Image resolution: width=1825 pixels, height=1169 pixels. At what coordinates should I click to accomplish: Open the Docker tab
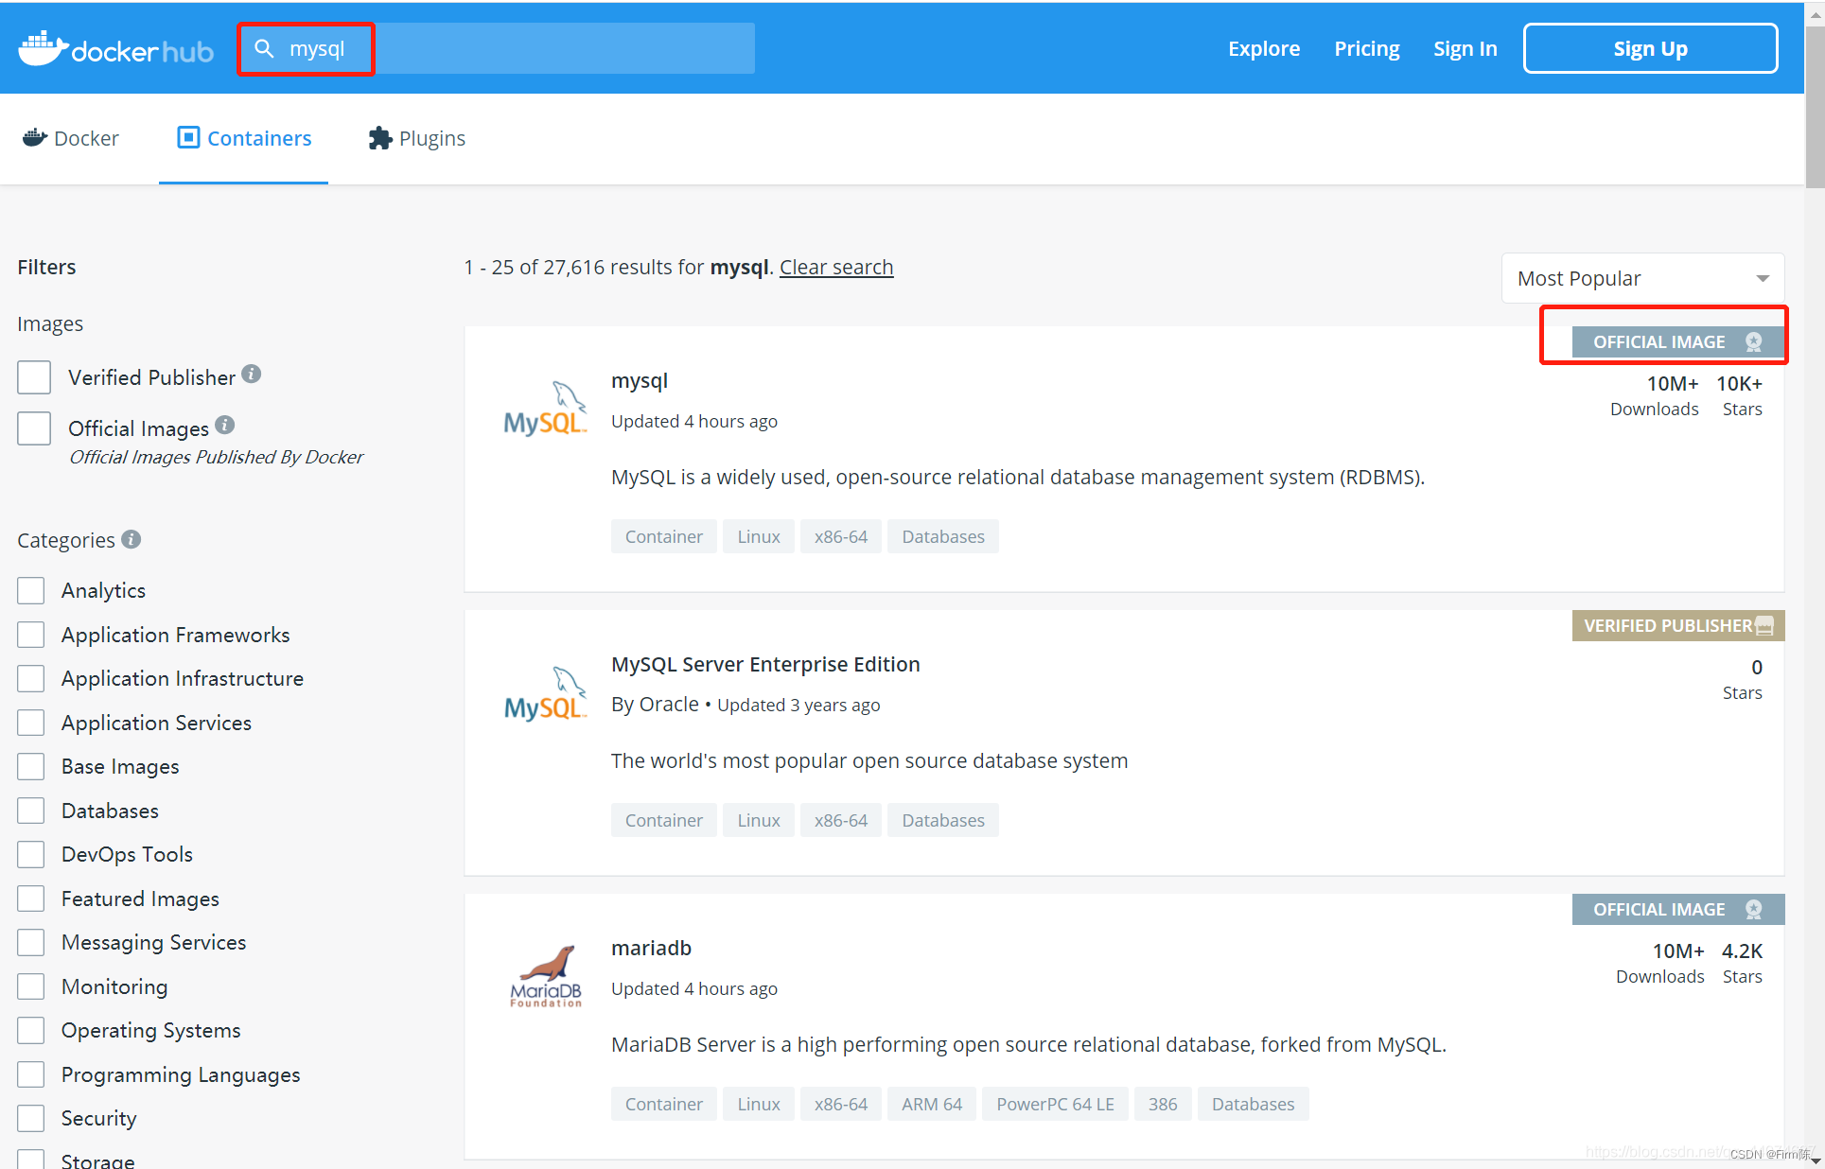(71, 138)
